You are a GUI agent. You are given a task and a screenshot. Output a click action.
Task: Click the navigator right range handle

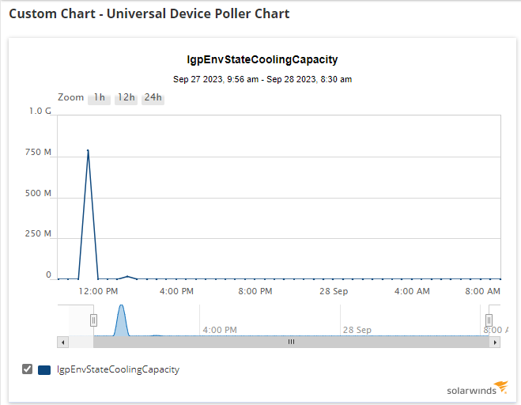pos(489,320)
